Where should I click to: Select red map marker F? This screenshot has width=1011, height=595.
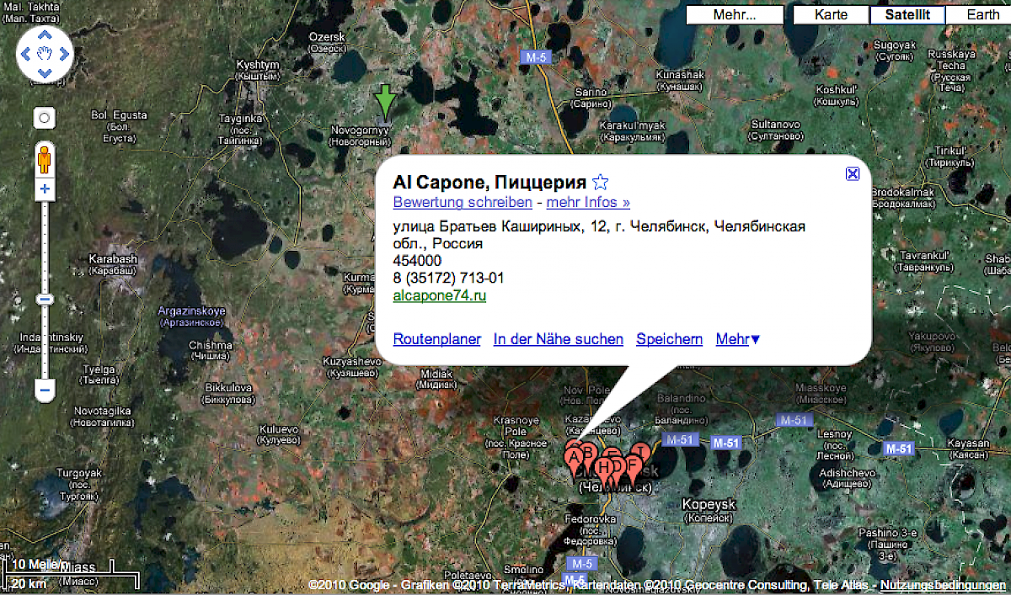pyautogui.click(x=633, y=465)
